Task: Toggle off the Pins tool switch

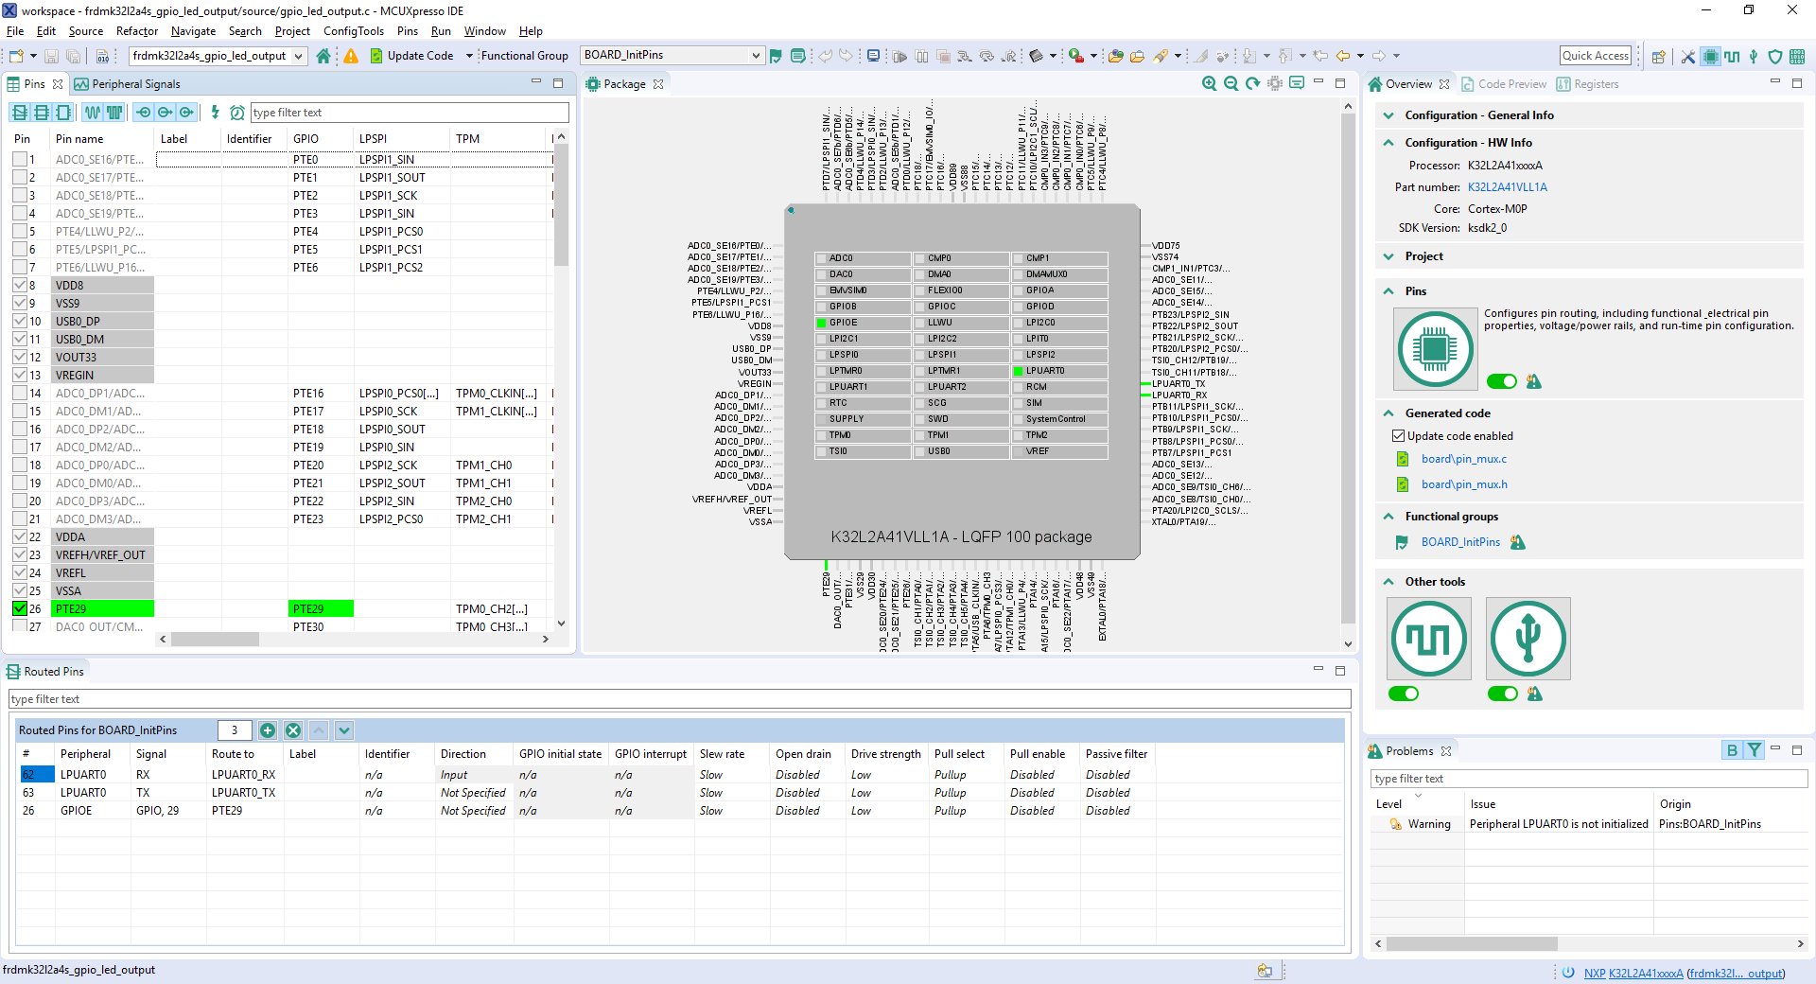Action: coord(1501,381)
